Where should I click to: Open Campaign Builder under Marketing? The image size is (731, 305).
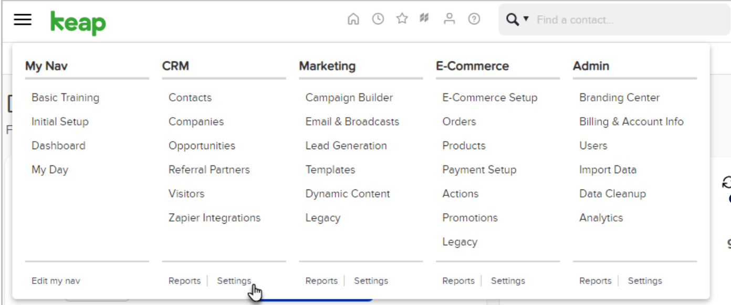tap(349, 98)
